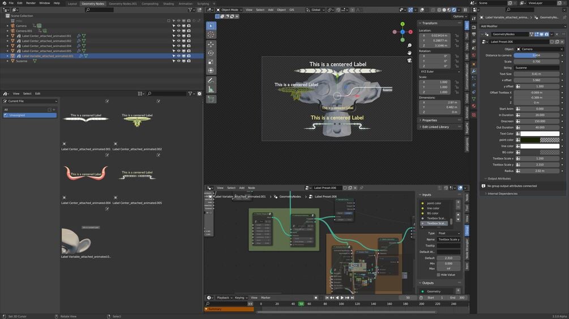The height and width of the screenshot is (319, 569).
Task: Open the Add Modifier dropdown
Action: [x=523, y=26]
